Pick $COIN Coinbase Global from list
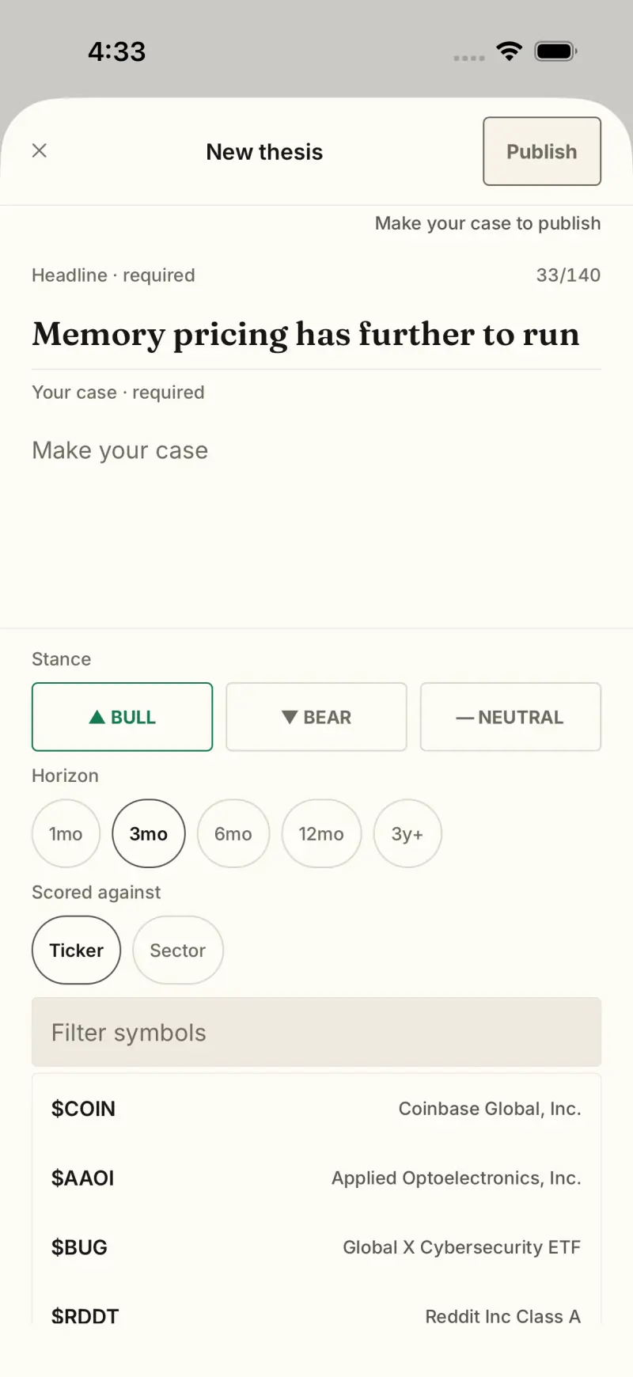This screenshot has height=1377, width=633. point(316,1109)
